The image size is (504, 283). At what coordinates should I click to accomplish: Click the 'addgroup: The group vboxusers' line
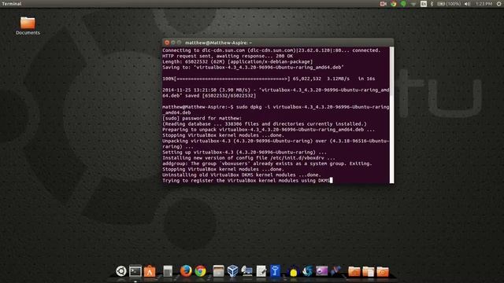pos(267,164)
